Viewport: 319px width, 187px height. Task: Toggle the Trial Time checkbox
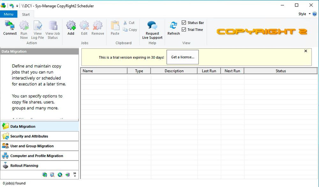184,30
